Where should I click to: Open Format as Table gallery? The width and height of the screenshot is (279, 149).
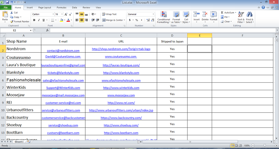[176, 17]
